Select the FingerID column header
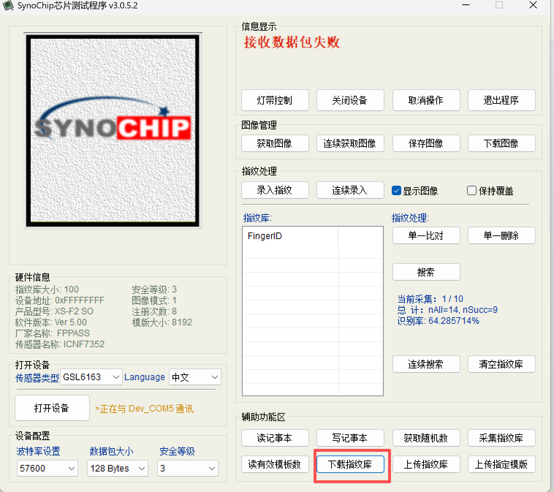The height and width of the screenshot is (492, 554). (x=291, y=236)
